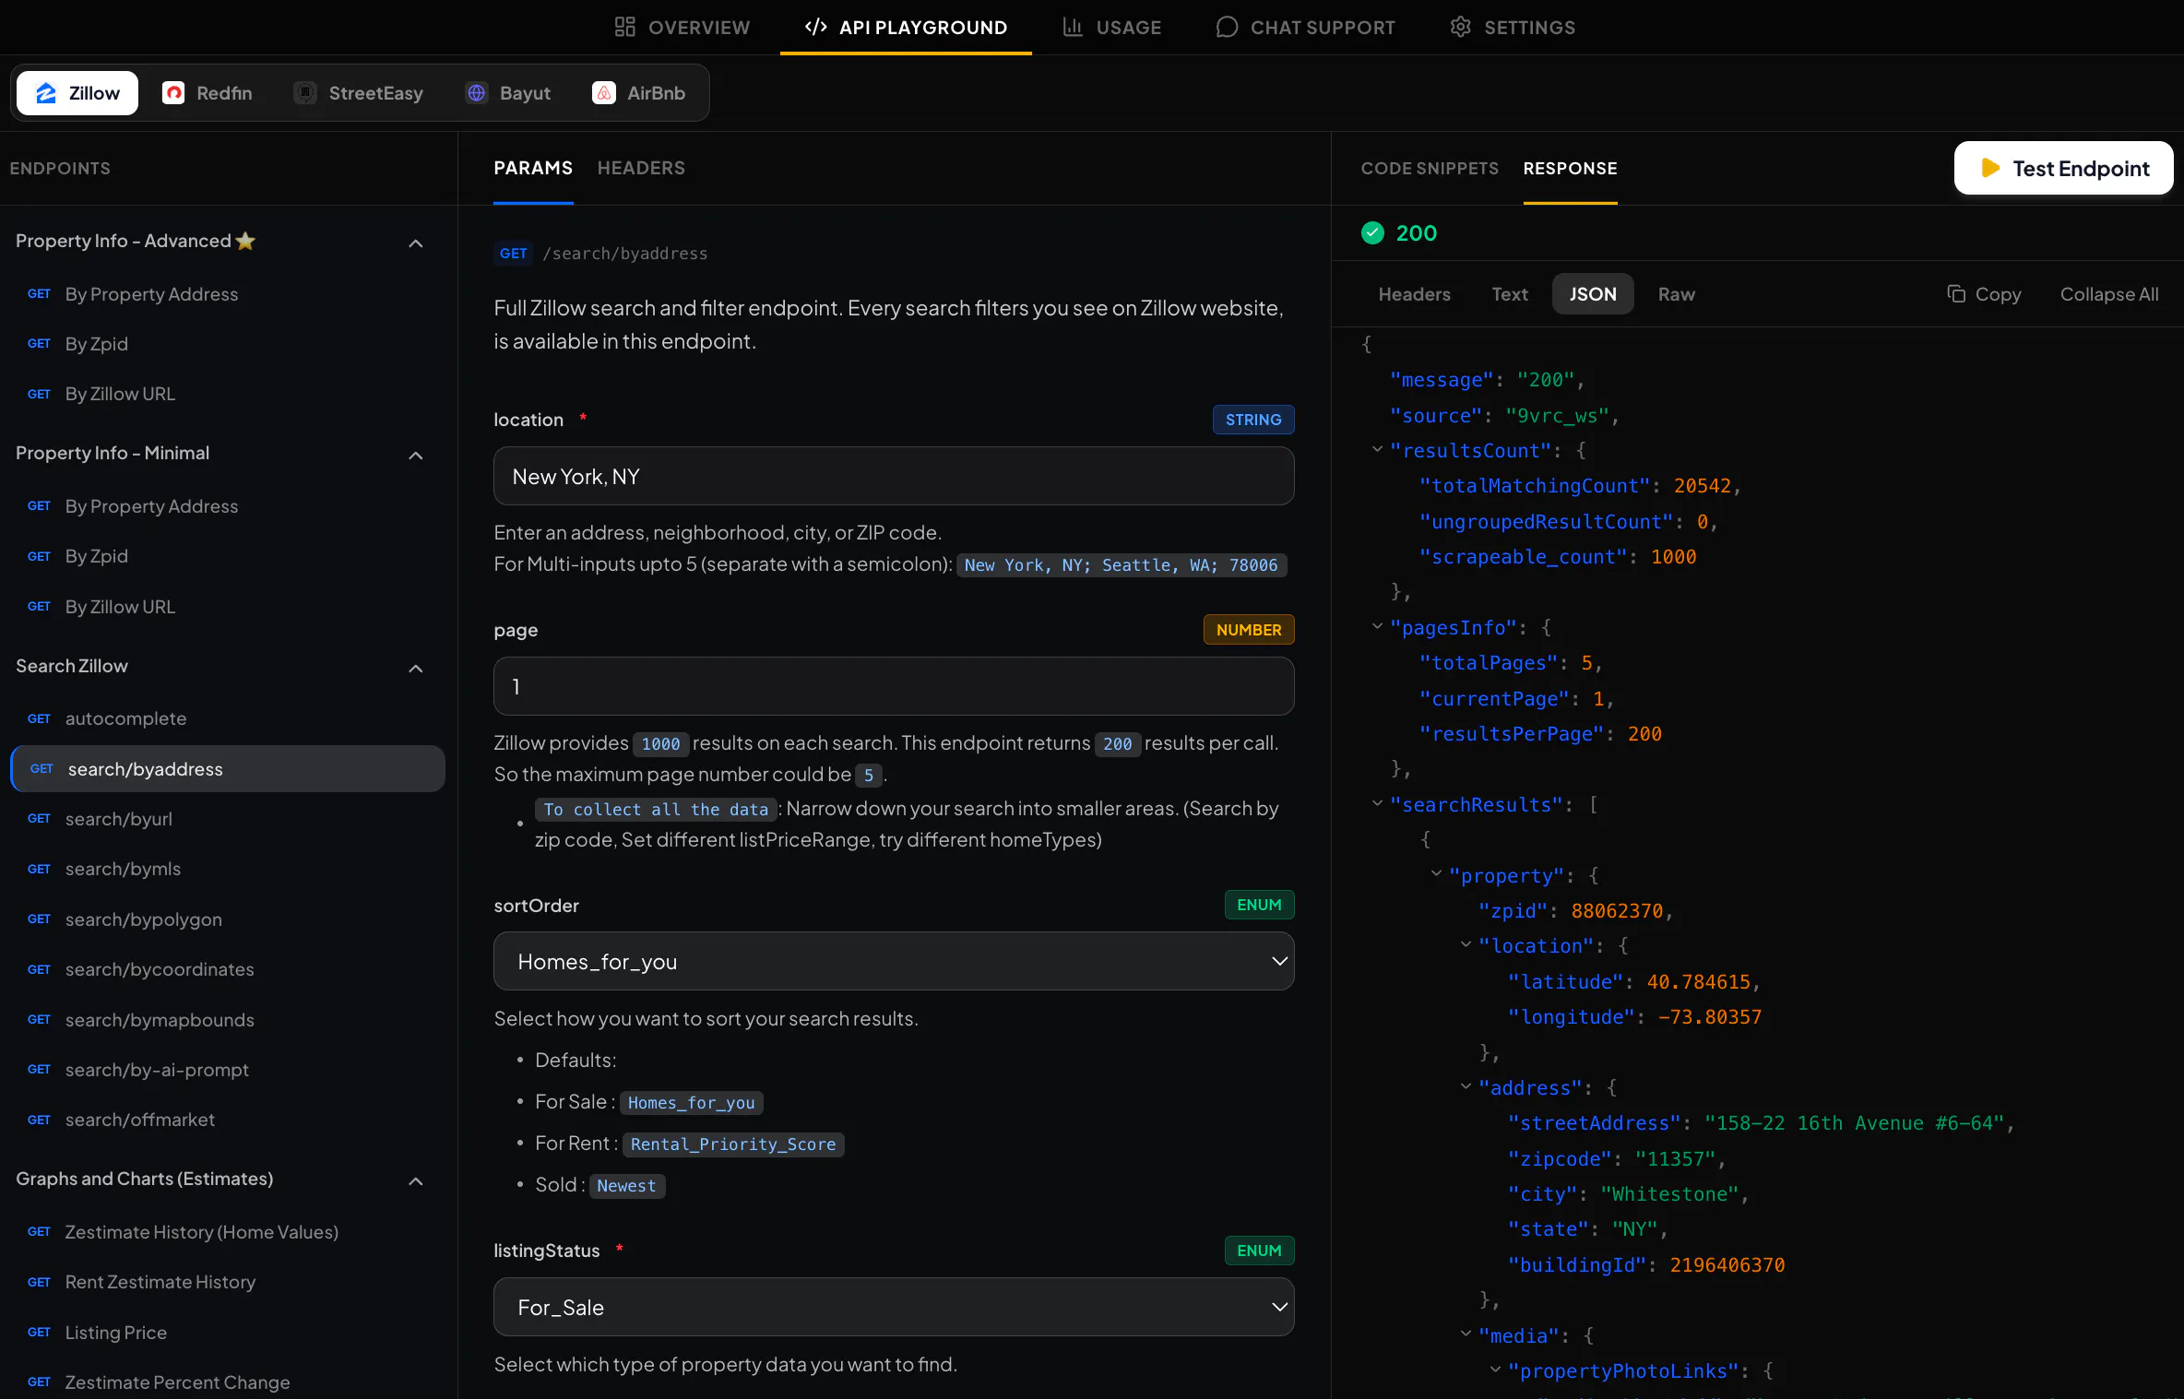Open the Code Snippets tab

[1430, 168]
